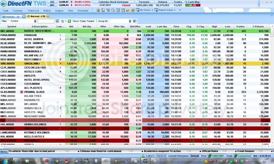
Task: Sort by the Symbol column header
Action: point(12,26)
